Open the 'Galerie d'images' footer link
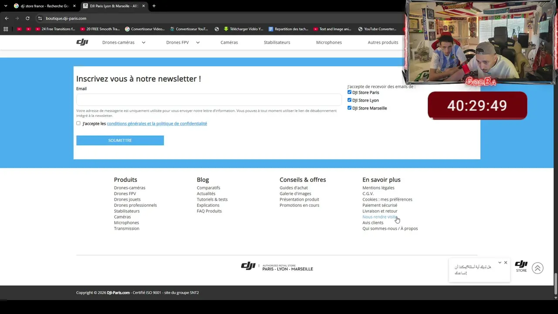 295,194
